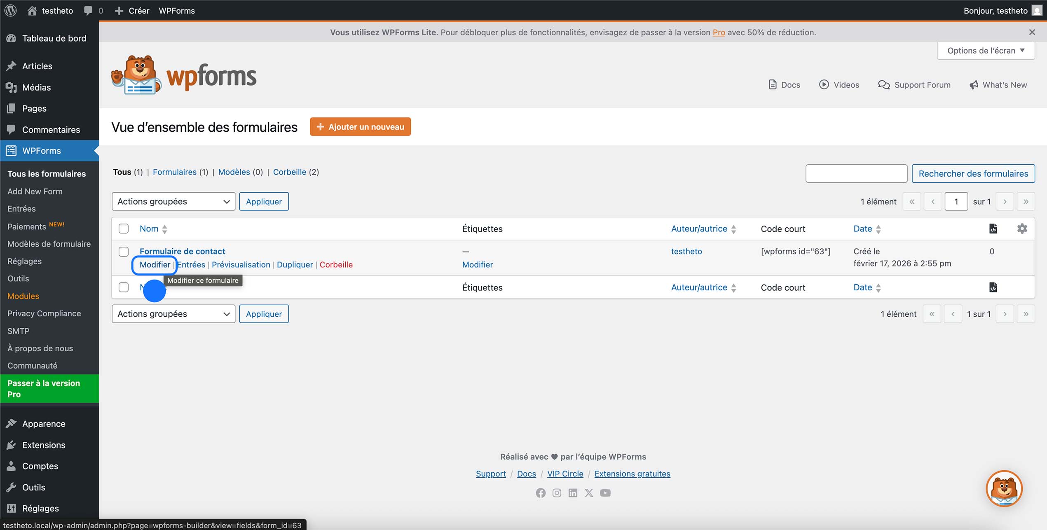Viewport: 1047px width, 530px height.
Task: Open the Support Forum via its chat icon
Action: 884,85
